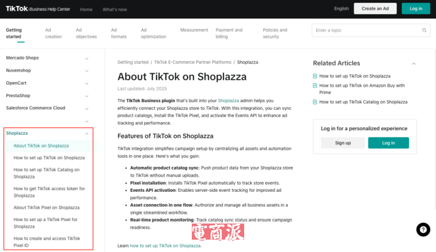Open the help chat bubble icon
This screenshot has width=436, height=252.
click(423, 230)
